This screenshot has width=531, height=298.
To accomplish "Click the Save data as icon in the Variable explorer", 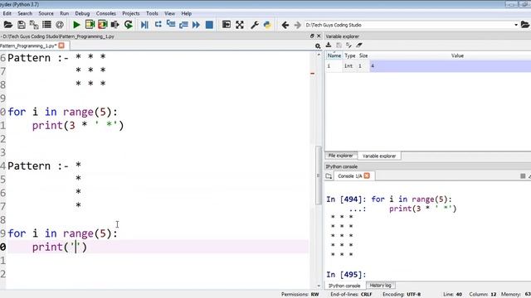I will 348,45.
